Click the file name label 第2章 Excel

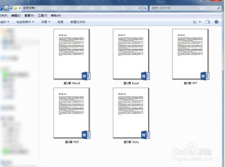[x=131, y=83]
